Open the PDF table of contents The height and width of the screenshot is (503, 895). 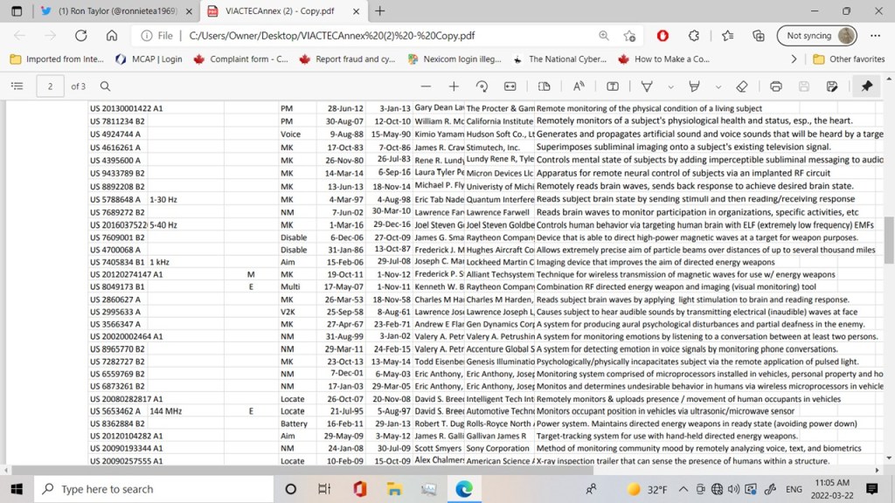point(17,86)
